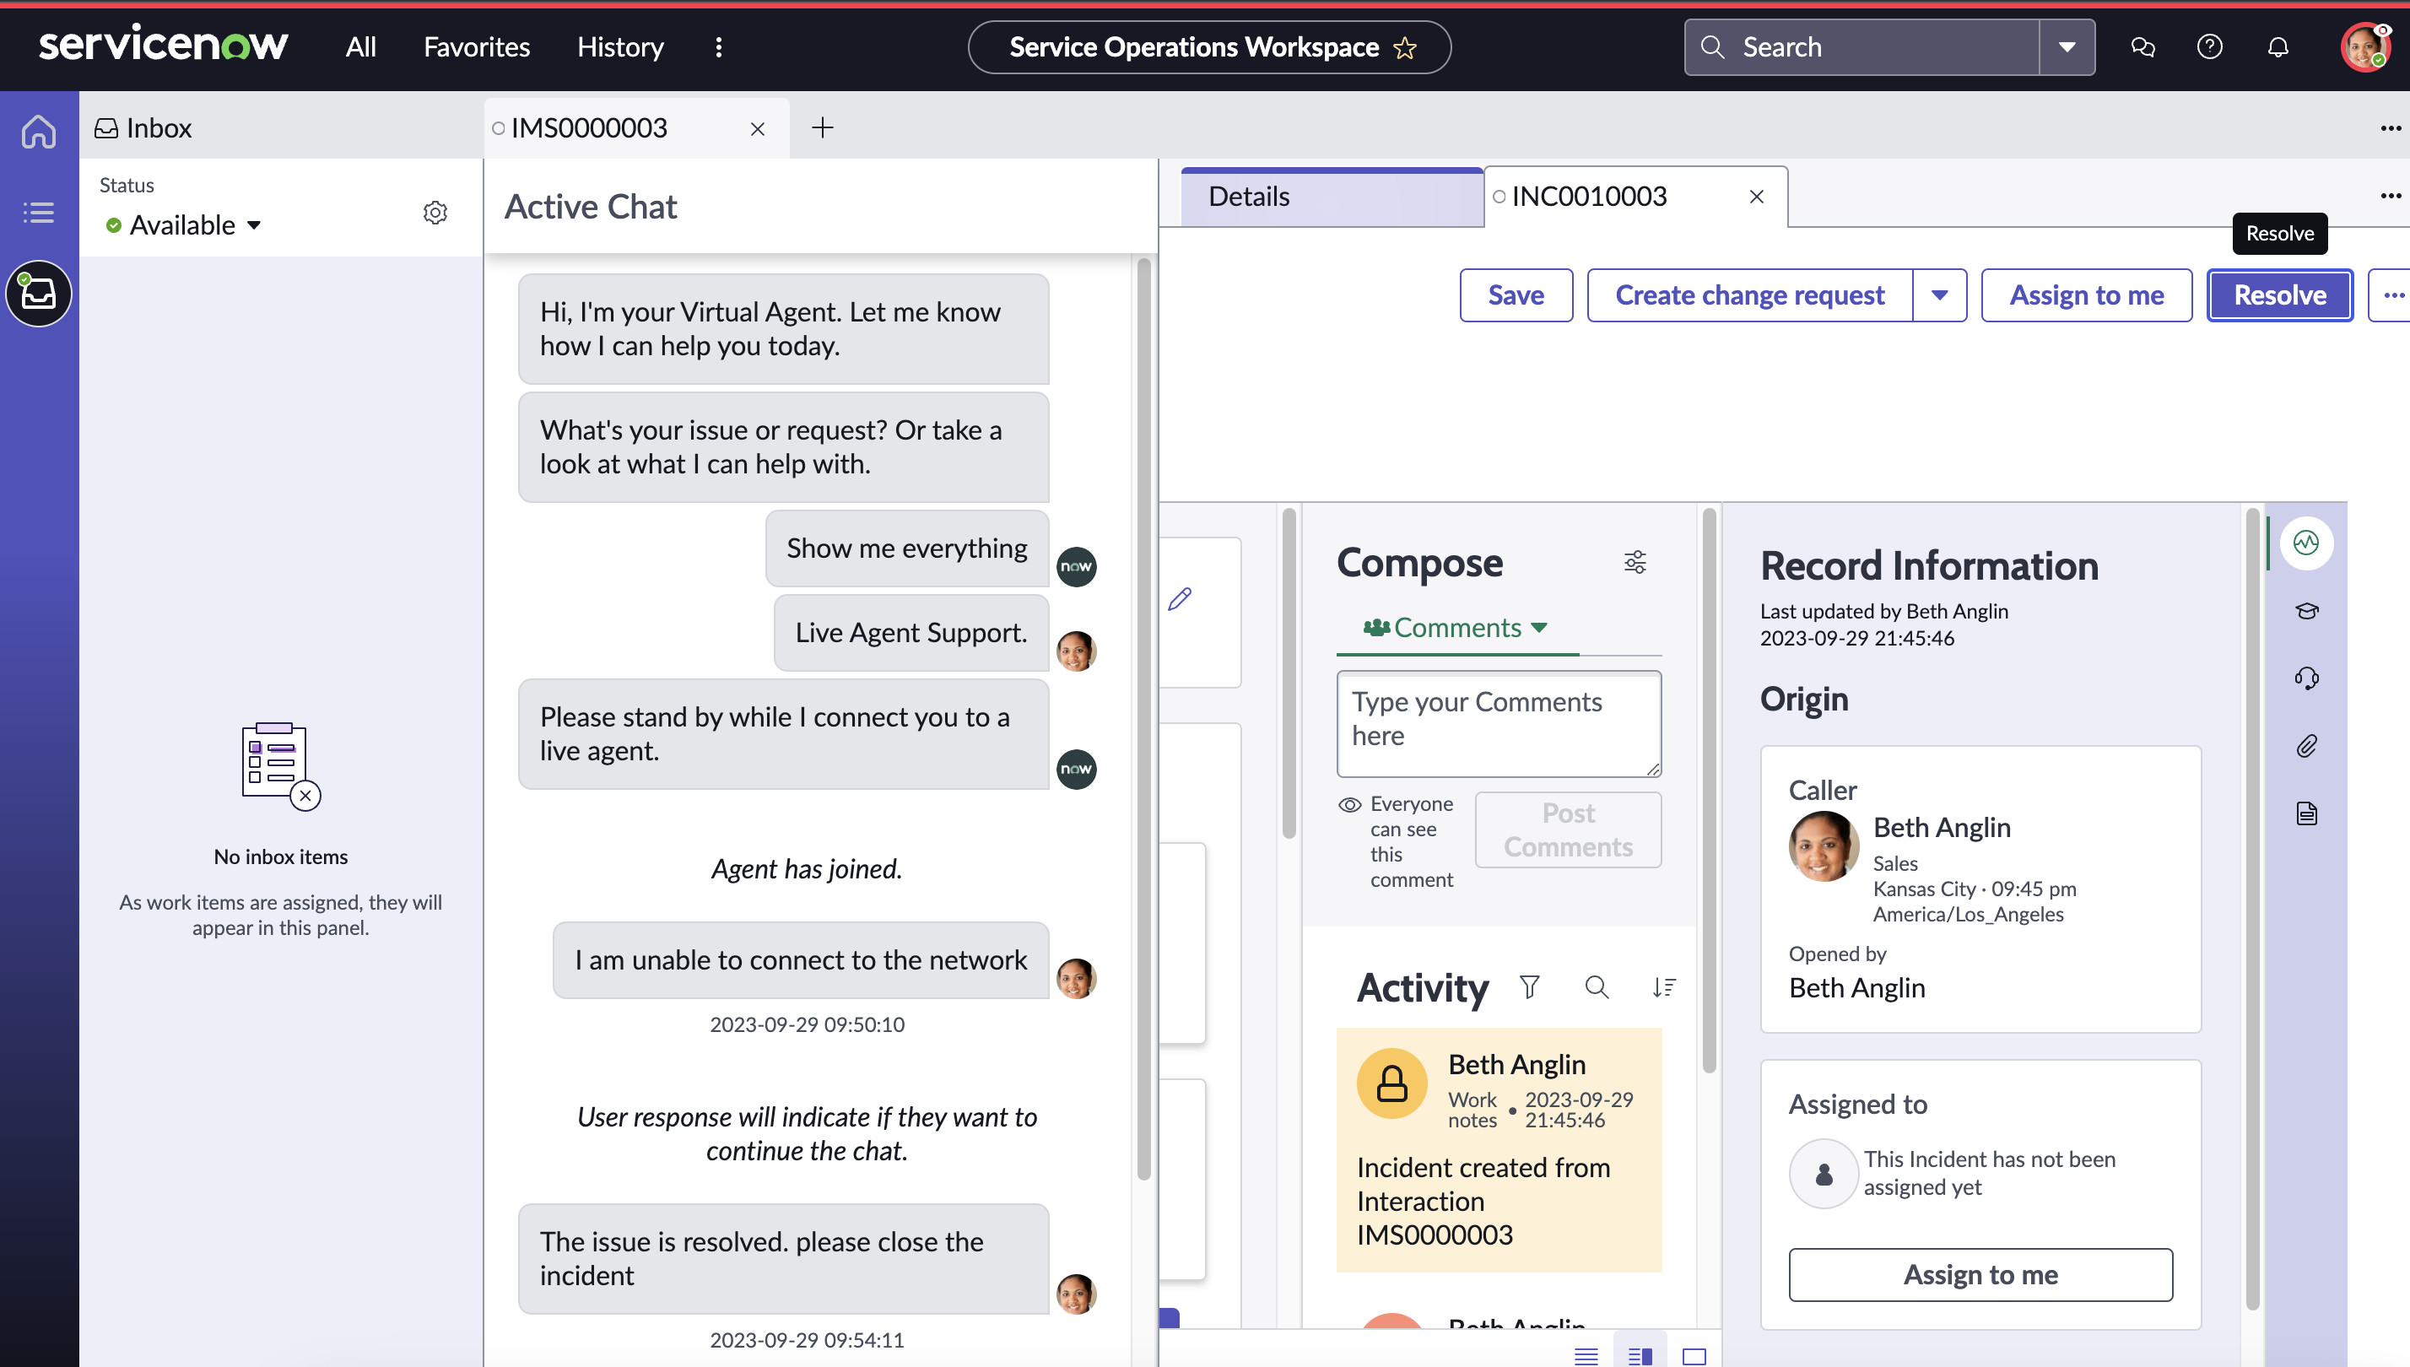Select the Inbox icon in the left sidebar
Viewport: 2410px width, 1367px height.
(39, 294)
